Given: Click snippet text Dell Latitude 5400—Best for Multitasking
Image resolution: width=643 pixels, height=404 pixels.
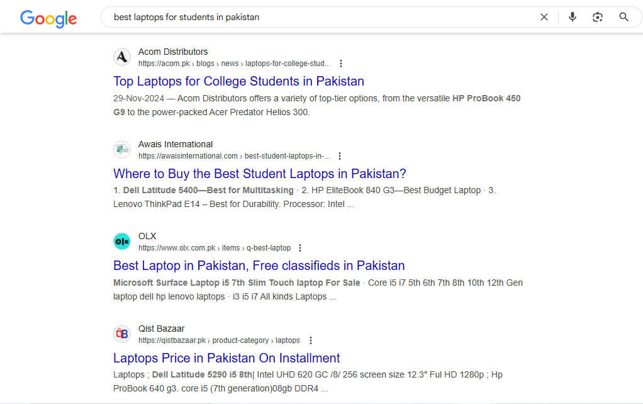Looking at the screenshot, I should pyautogui.click(x=208, y=190).
